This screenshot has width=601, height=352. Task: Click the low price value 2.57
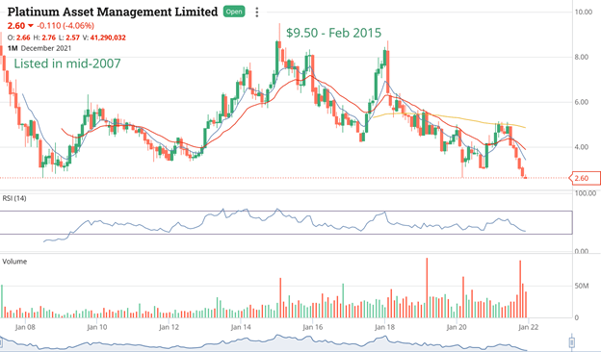pyautogui.click(x=73, y=38)
